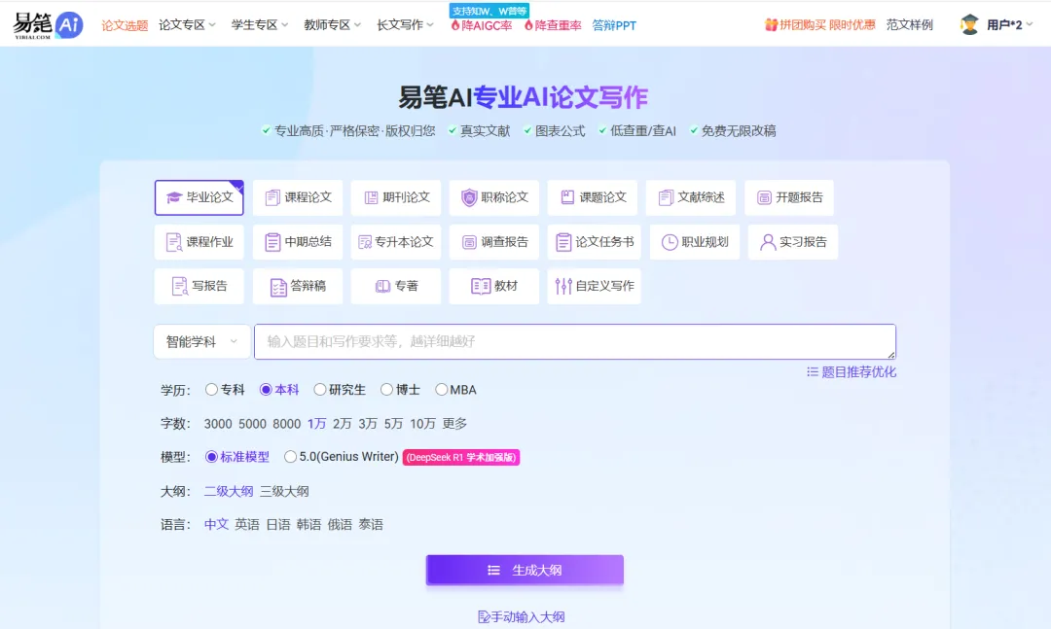Click the 课程论文 document icon
This screenshot has width=1051, height=629.
tap(272, 197)
